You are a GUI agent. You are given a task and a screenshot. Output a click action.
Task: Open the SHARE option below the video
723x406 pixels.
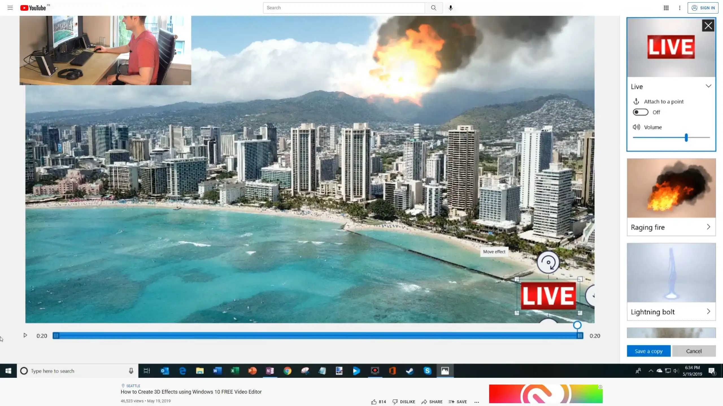(432, 402)
